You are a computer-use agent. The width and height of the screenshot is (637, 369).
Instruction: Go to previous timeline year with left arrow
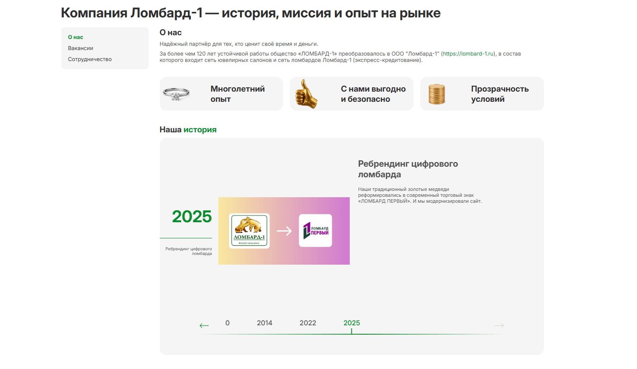point(204,325)
